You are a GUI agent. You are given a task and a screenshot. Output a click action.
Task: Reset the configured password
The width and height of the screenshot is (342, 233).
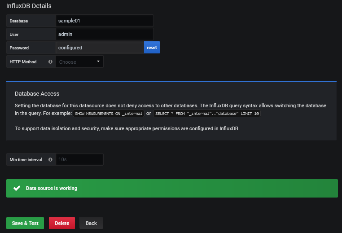[152, 48]
